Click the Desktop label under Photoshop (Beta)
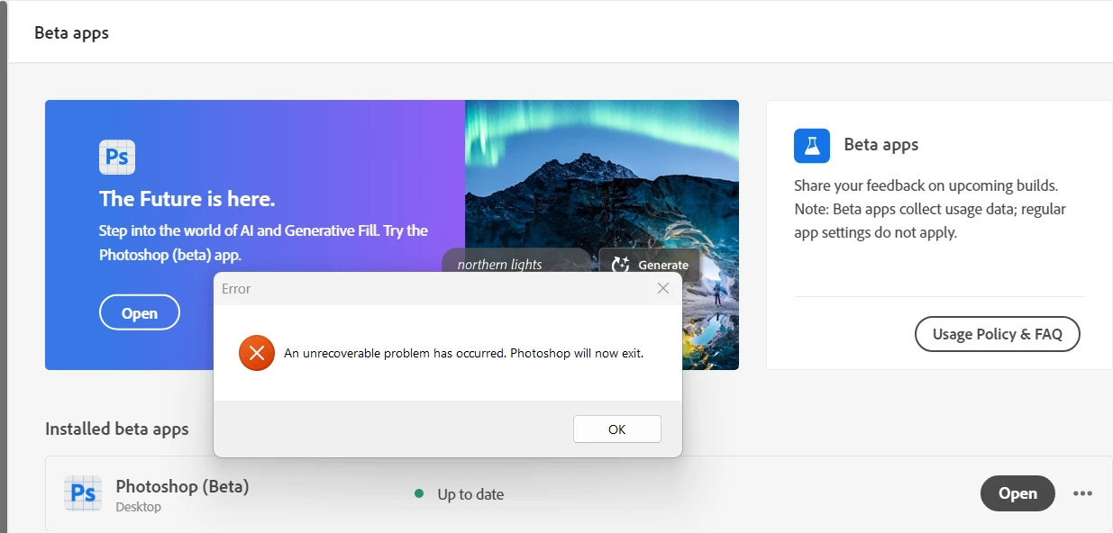The image size is (1113, 533). 138,507
